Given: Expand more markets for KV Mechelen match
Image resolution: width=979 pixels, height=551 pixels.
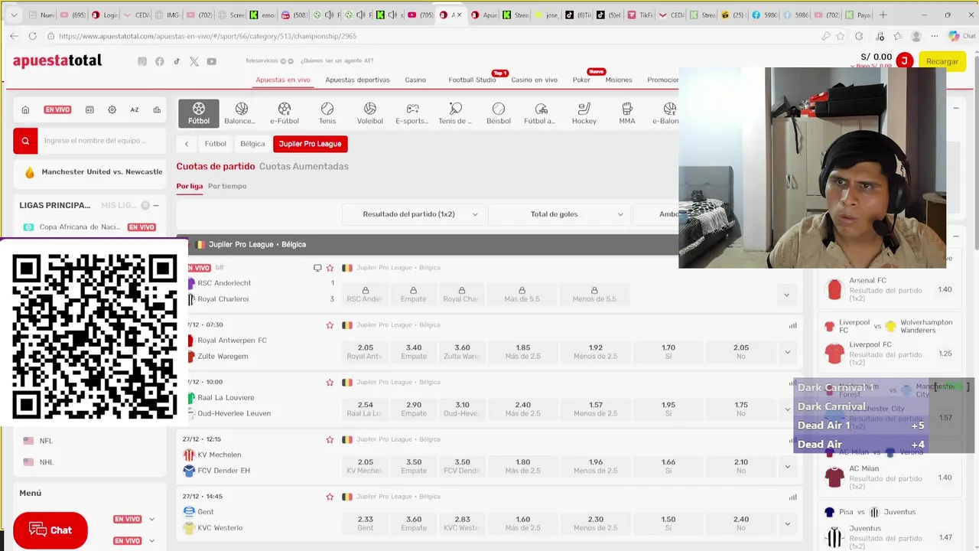Looking at the screenshot, I should [x=787, y=466].
